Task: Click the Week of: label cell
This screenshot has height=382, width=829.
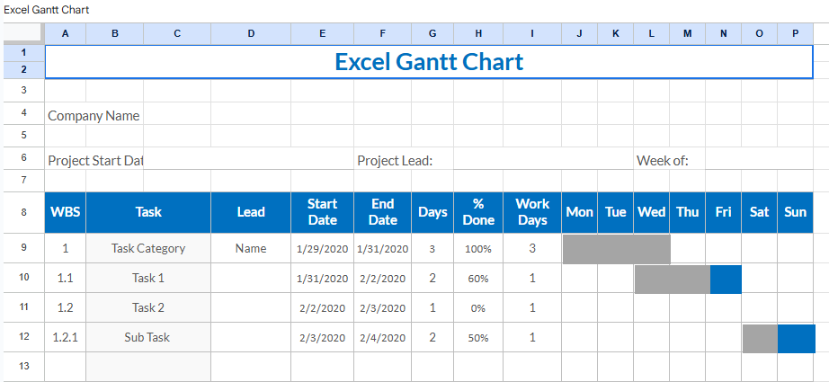Action: tap(663, 160)
